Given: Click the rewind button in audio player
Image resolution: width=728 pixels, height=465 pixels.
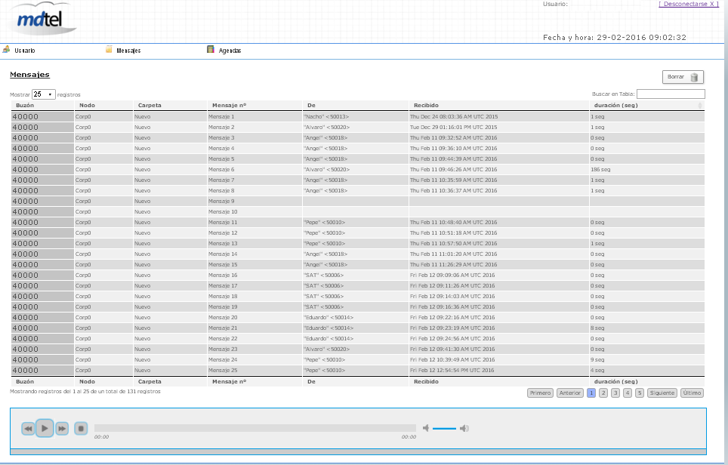Looking at the screenshot, I should pos(29,428).
